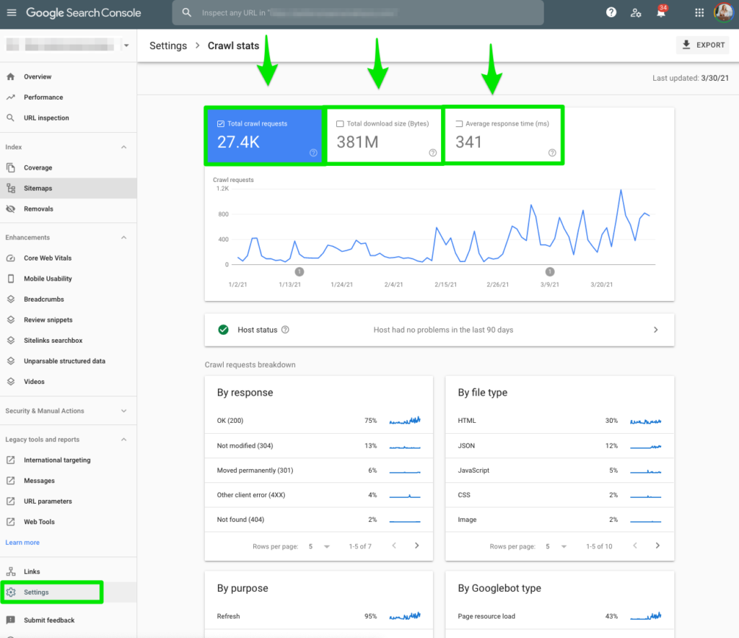This screenshot has width=739, height=638.
Task: Open the property selector dropdown
Action: (126, 45)
